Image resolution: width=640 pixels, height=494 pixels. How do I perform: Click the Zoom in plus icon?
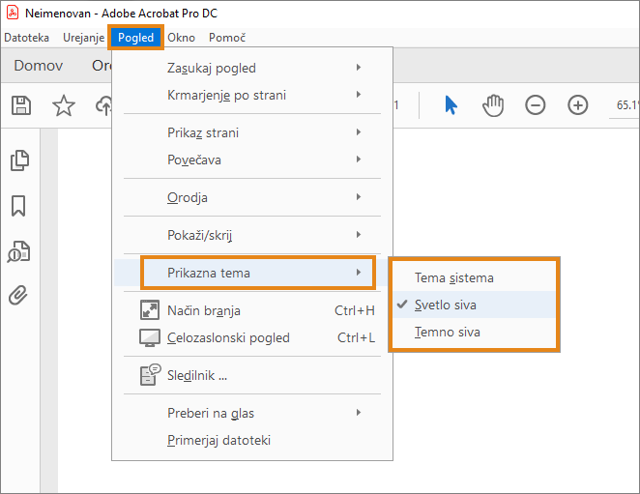click(x=578, y=105)
